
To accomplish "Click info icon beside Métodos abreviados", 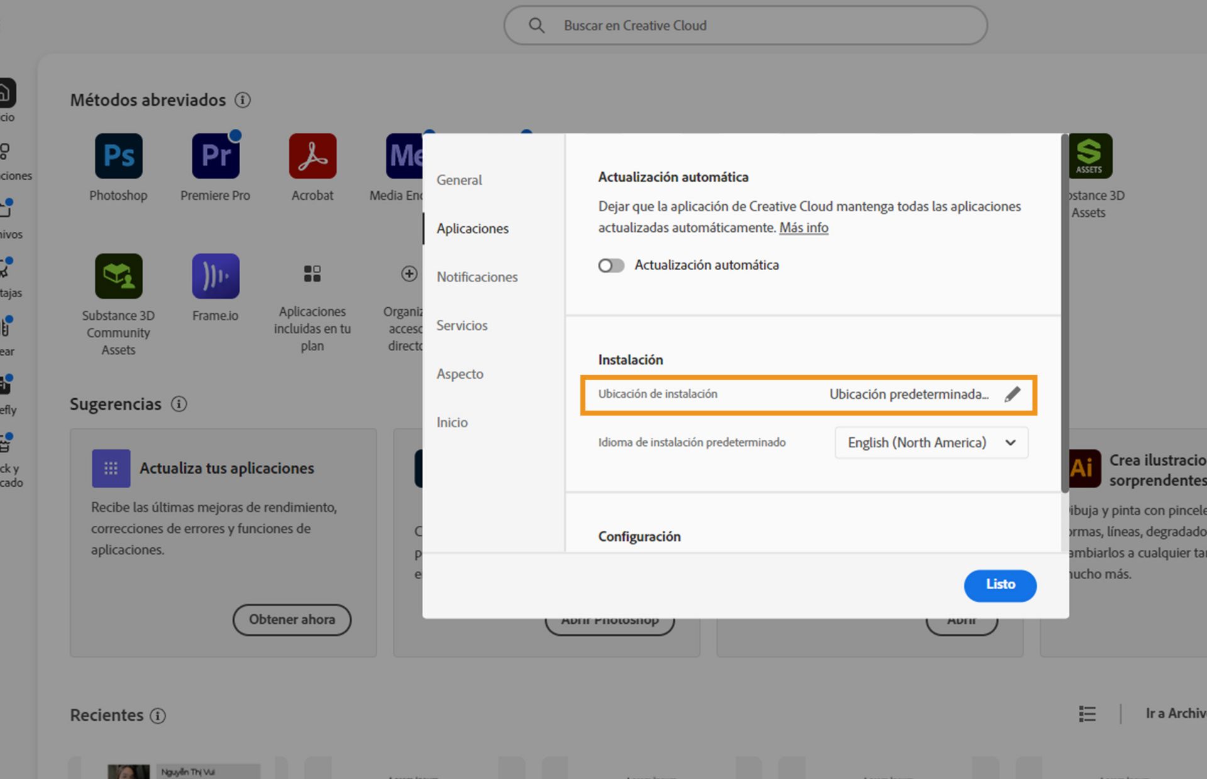I will click(243, 100).
